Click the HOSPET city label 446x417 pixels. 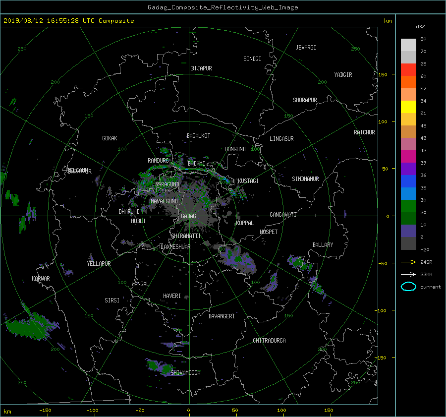tap(269, 232)
